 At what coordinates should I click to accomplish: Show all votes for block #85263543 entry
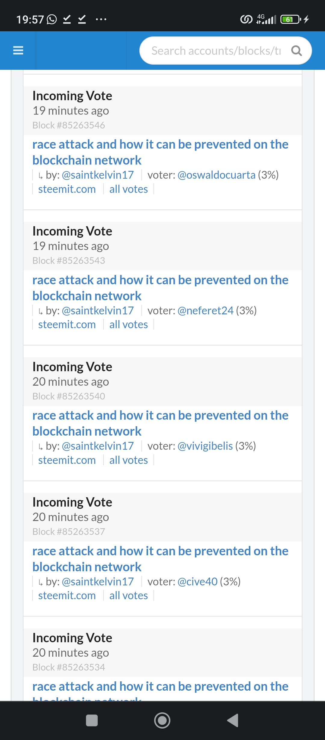[x=128, y=325]
